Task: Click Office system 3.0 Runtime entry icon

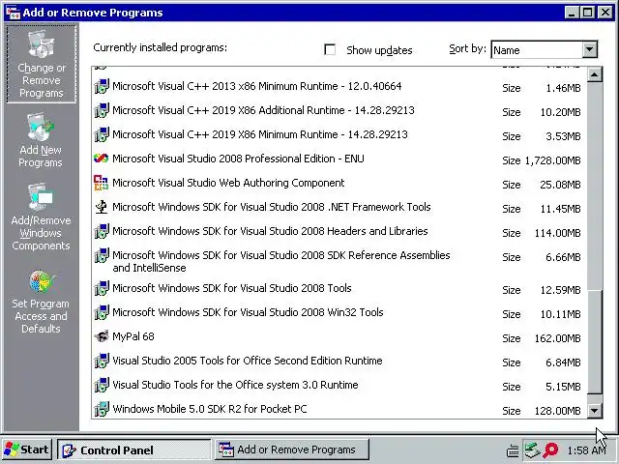Action: 102,385
